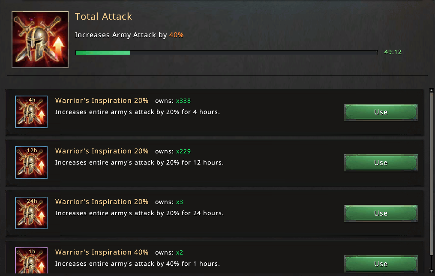Click the green attack boost progress bar
Viewport: 435px width, 276px height.
pyautogui.click(x=227, y=53)
